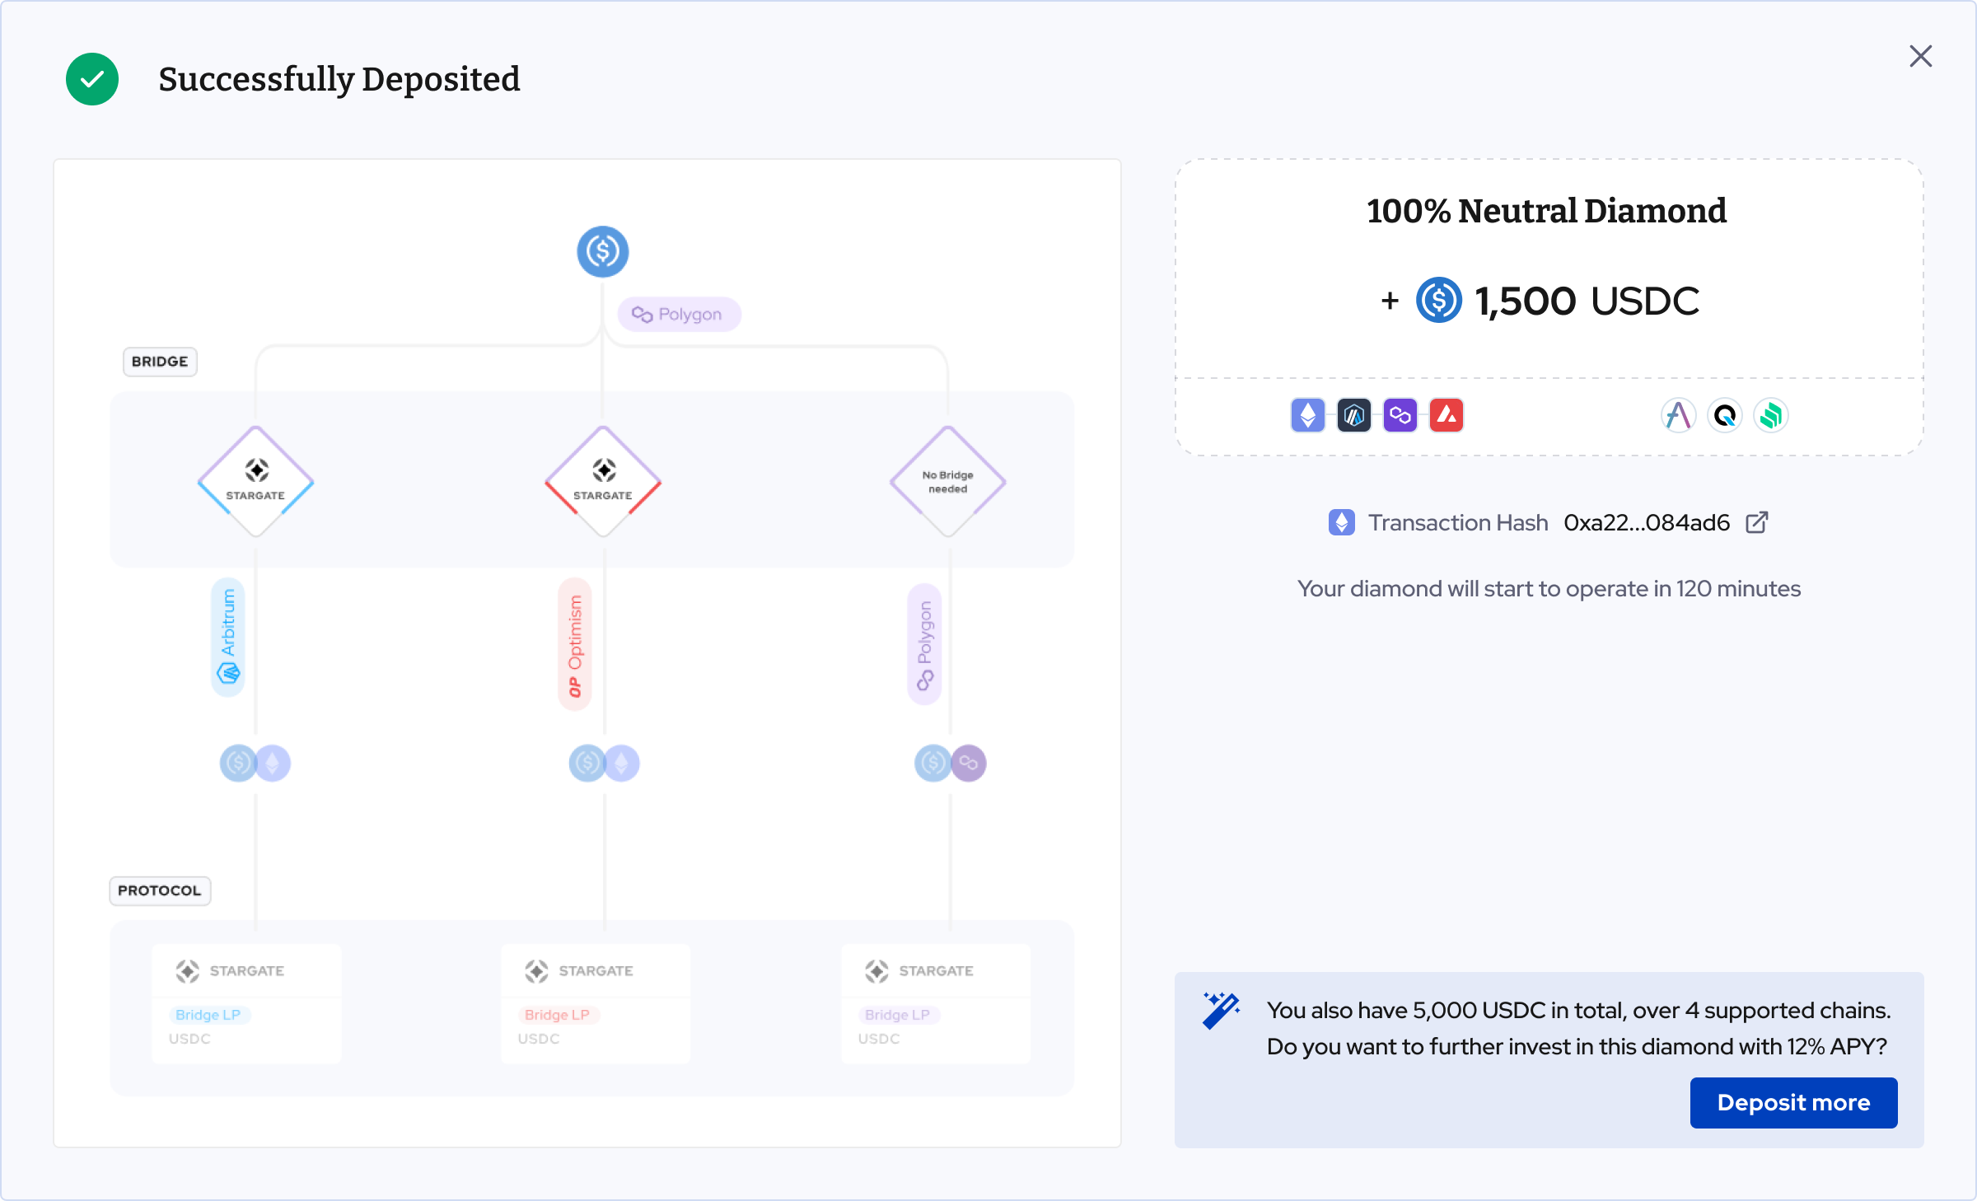Select the No Bridge needed diamond node
Image resolution: width=1977 pixels, height=1201 pixels.
pos(947,481)
